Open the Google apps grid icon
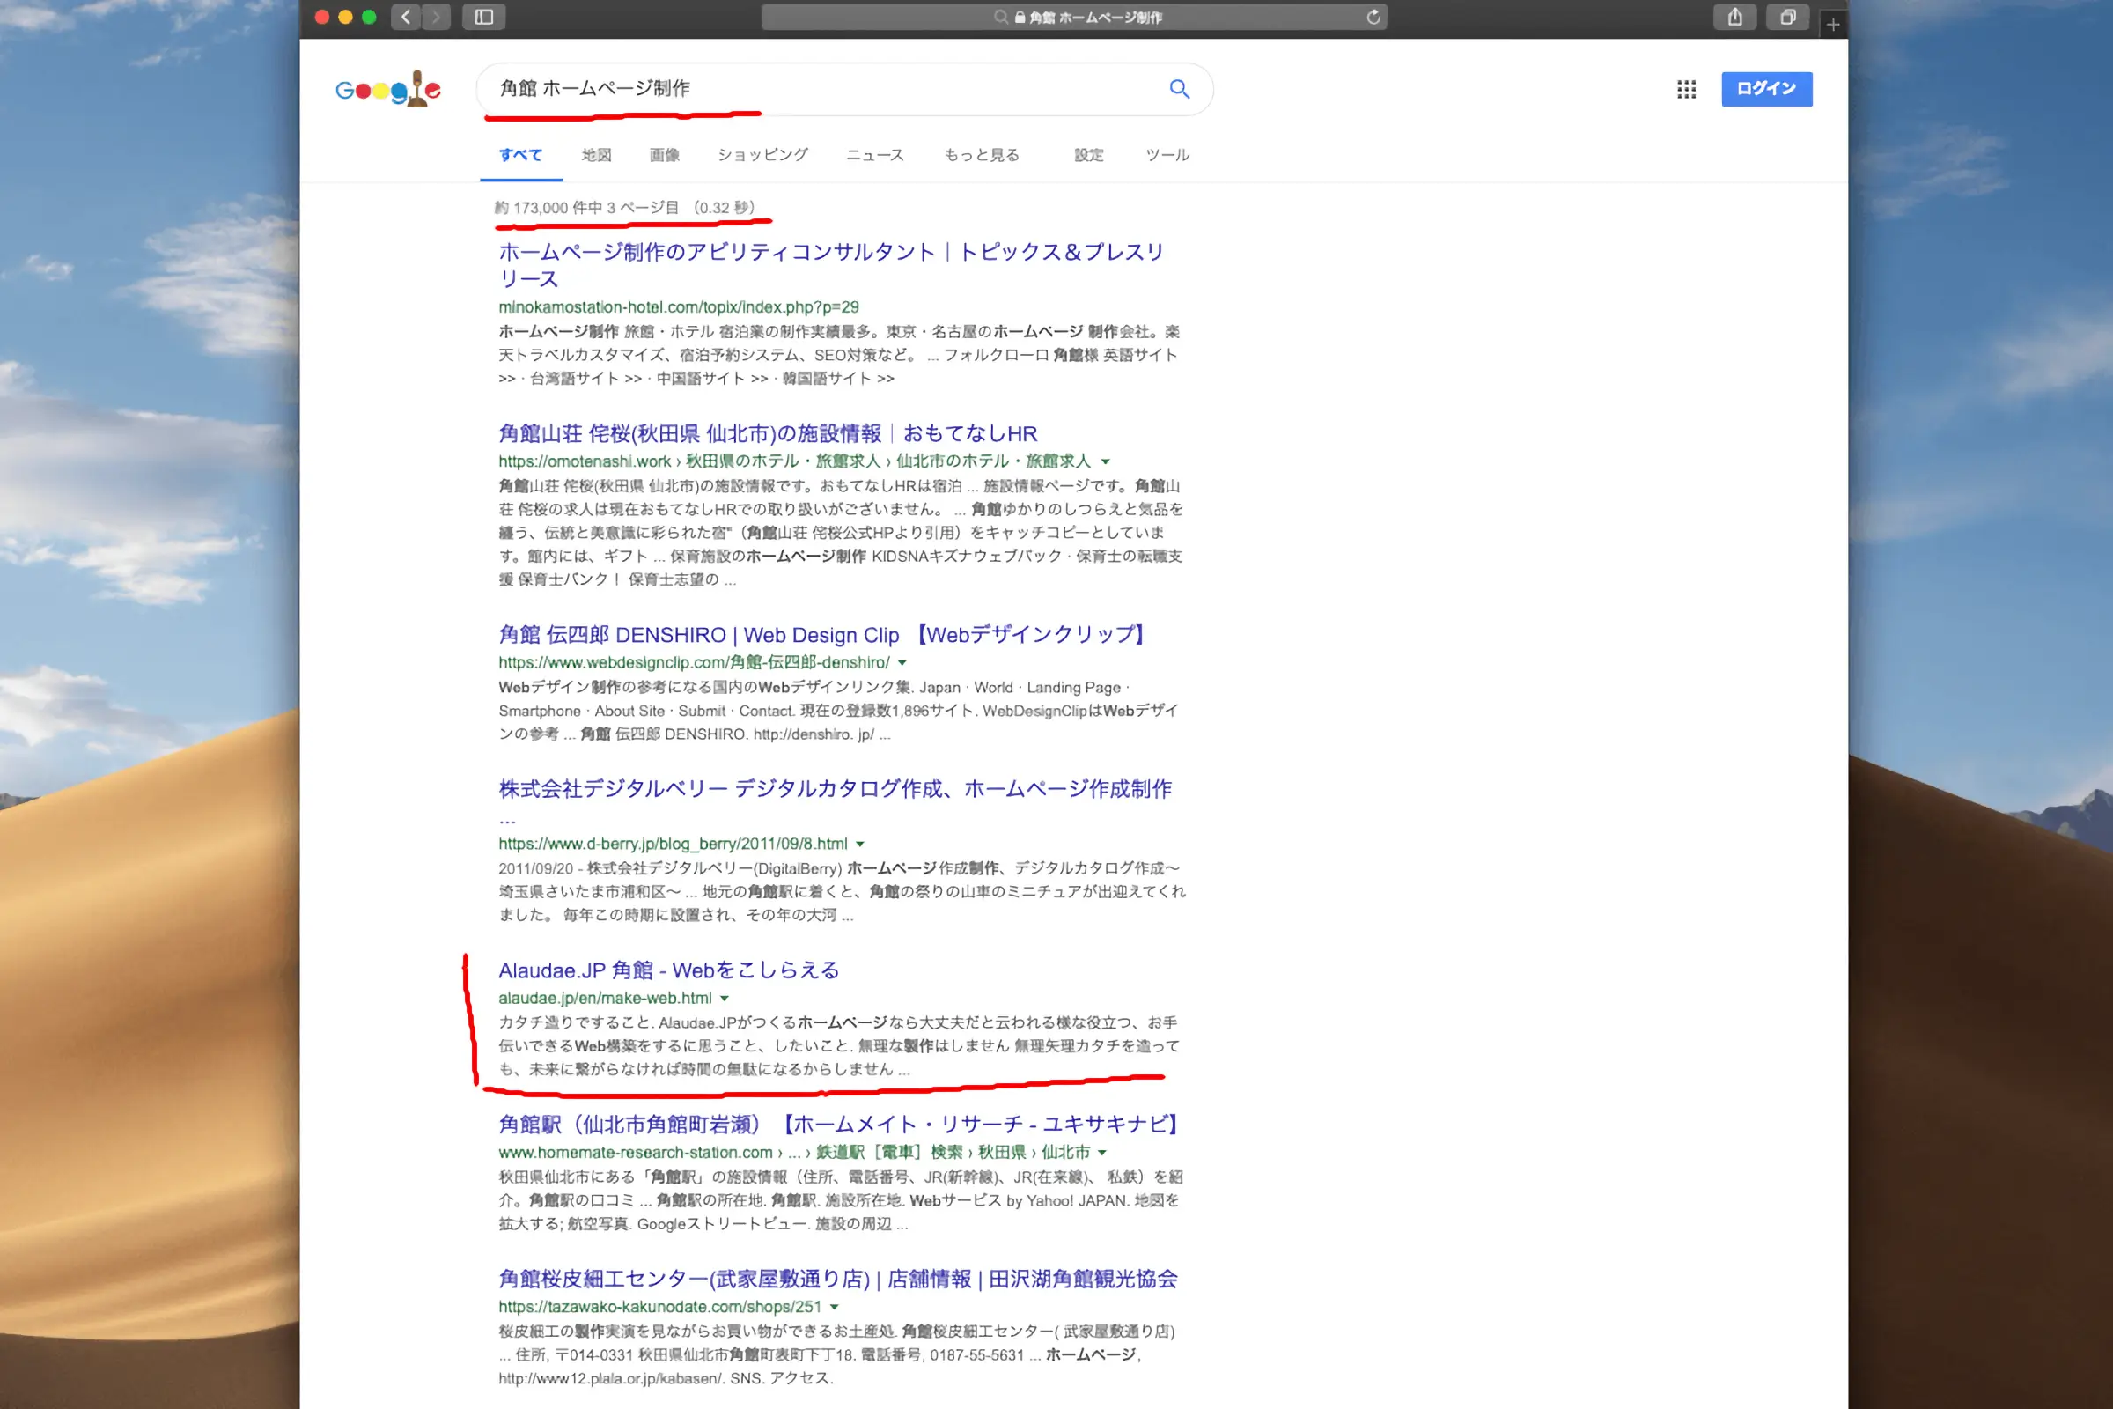The image size is (2113, 1409). (x=1685, y=89)
